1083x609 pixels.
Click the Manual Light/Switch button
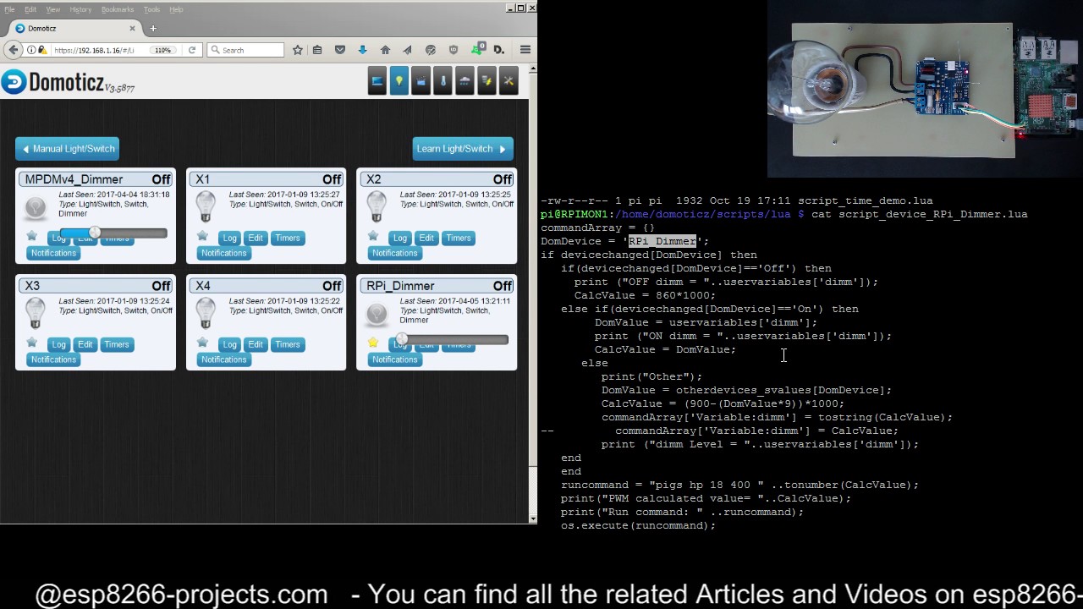tap(67, 149)
